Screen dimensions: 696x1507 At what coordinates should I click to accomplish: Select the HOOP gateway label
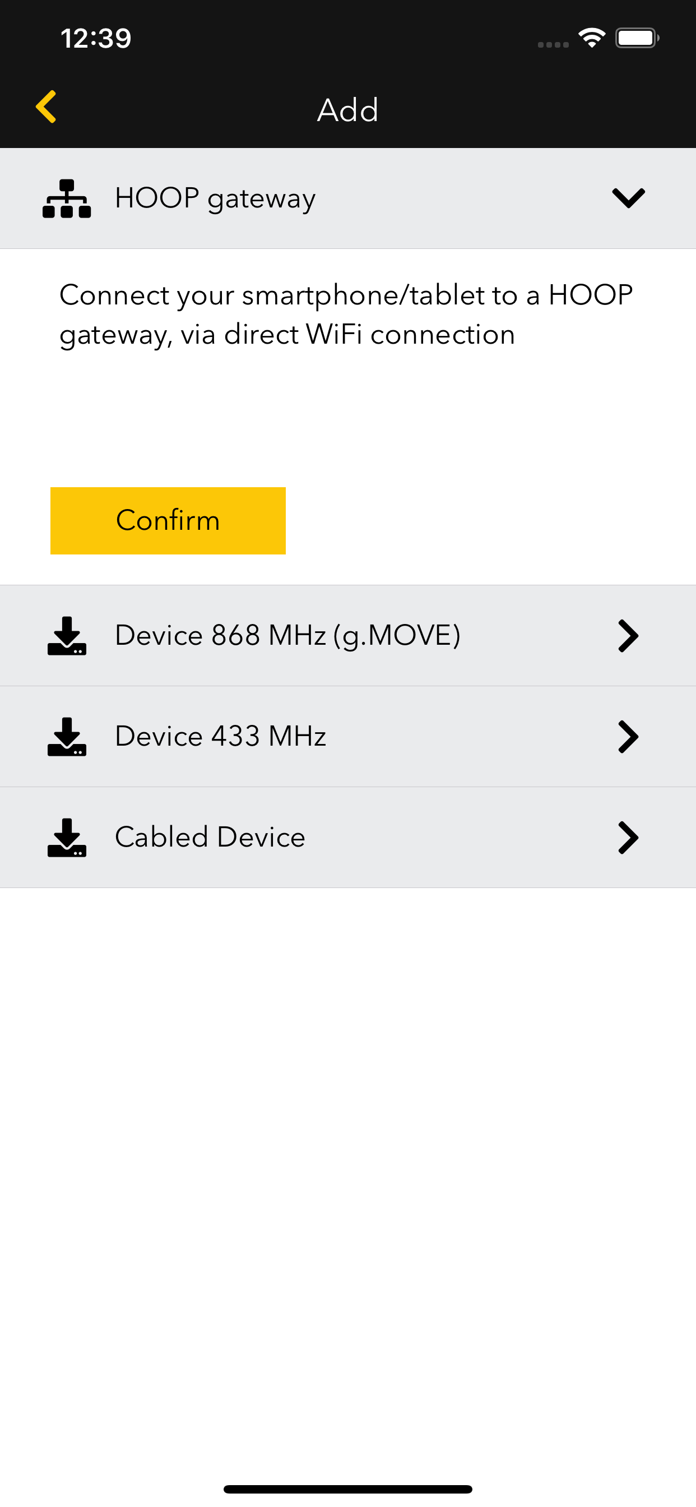tap(215, 198)
